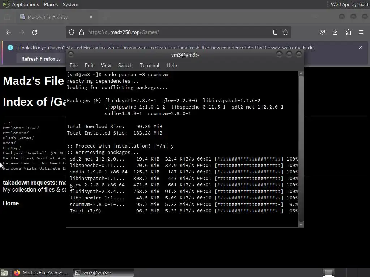Image resolution: width=370 pixels, height=277 pixels.
Task: Open the terminal View menu
Action: pyautogui.click(x=106, y=66)
